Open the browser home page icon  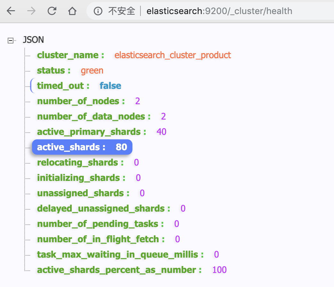pos(72,11)
